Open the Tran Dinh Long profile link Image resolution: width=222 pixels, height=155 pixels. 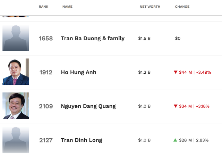point(82,140)
